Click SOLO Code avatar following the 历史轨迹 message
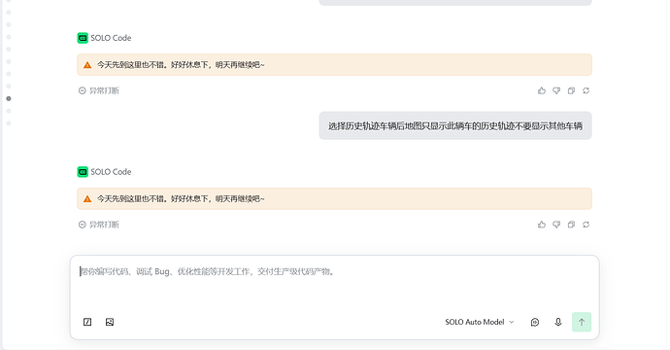 (83, 172)
